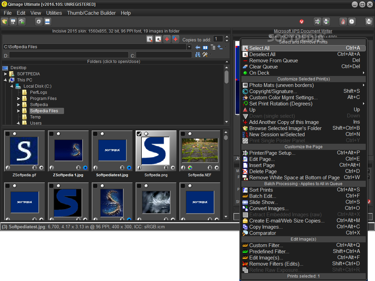The image size is (375, 281).
Task: Click the binoculars search icon
Action: (x=198, y=55)
